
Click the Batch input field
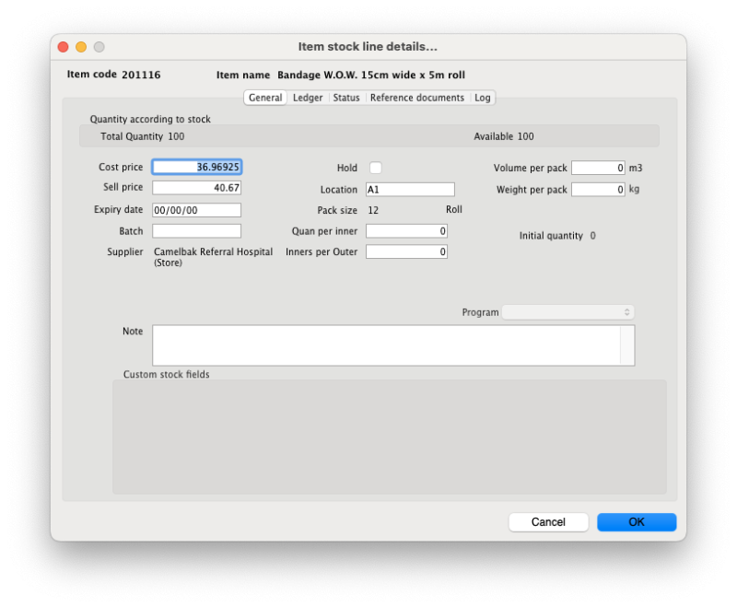196,231
